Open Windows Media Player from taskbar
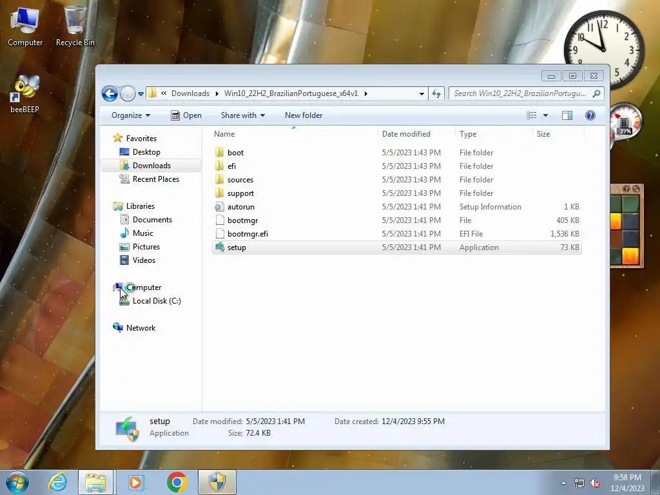The image size is (660, 495). tap(135, 482)
